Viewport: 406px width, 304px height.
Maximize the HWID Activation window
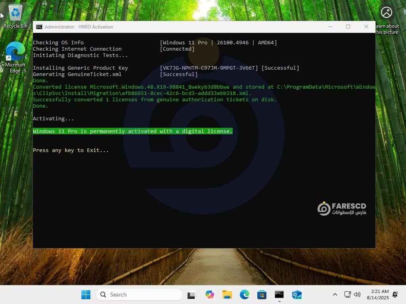click(x=348, y=27)
